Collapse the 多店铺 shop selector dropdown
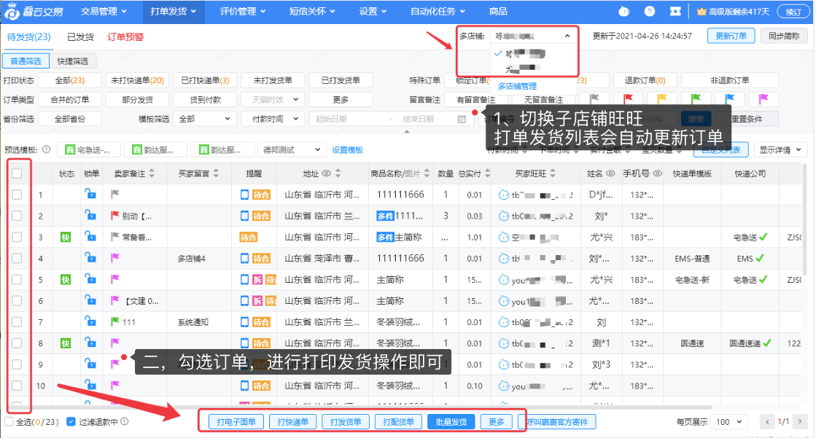Viewport: 816px width, 438px height. coord(567,36)
